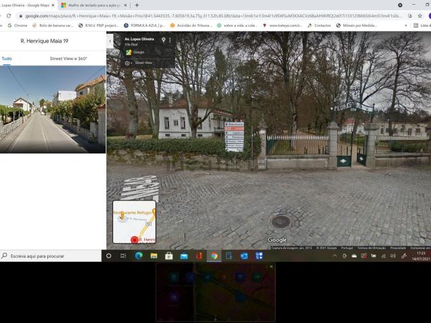Open the FORMULA AZUL bookmark
The image size is (431, 323).
pyautogui.click(x=144, y=26)
